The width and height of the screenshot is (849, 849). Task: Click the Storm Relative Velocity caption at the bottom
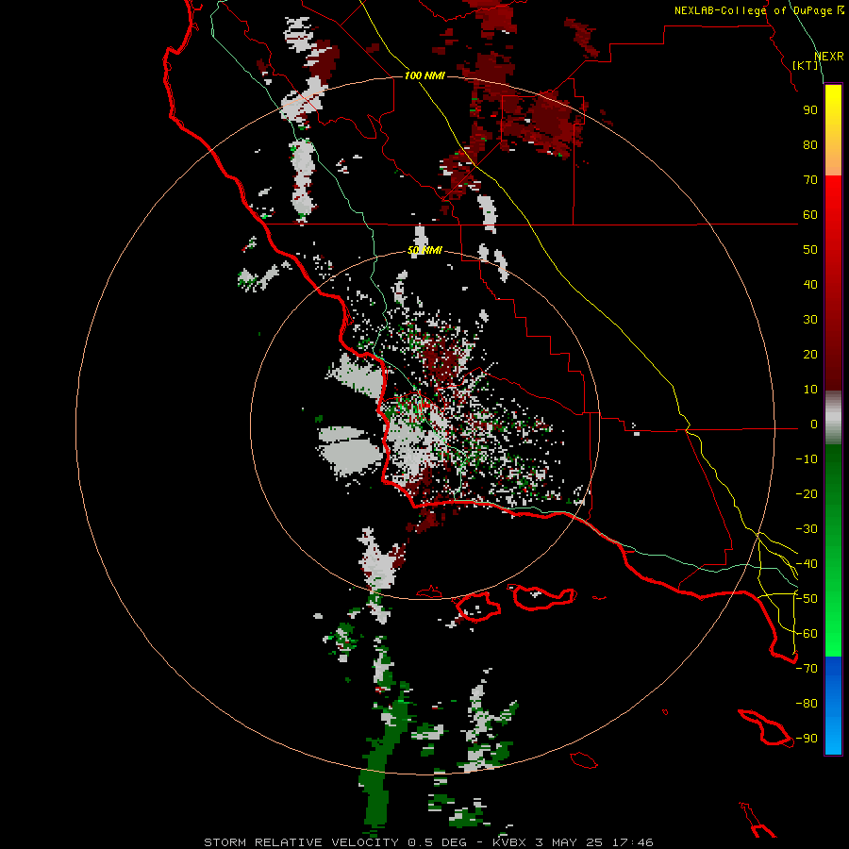[x=428, y=842]
